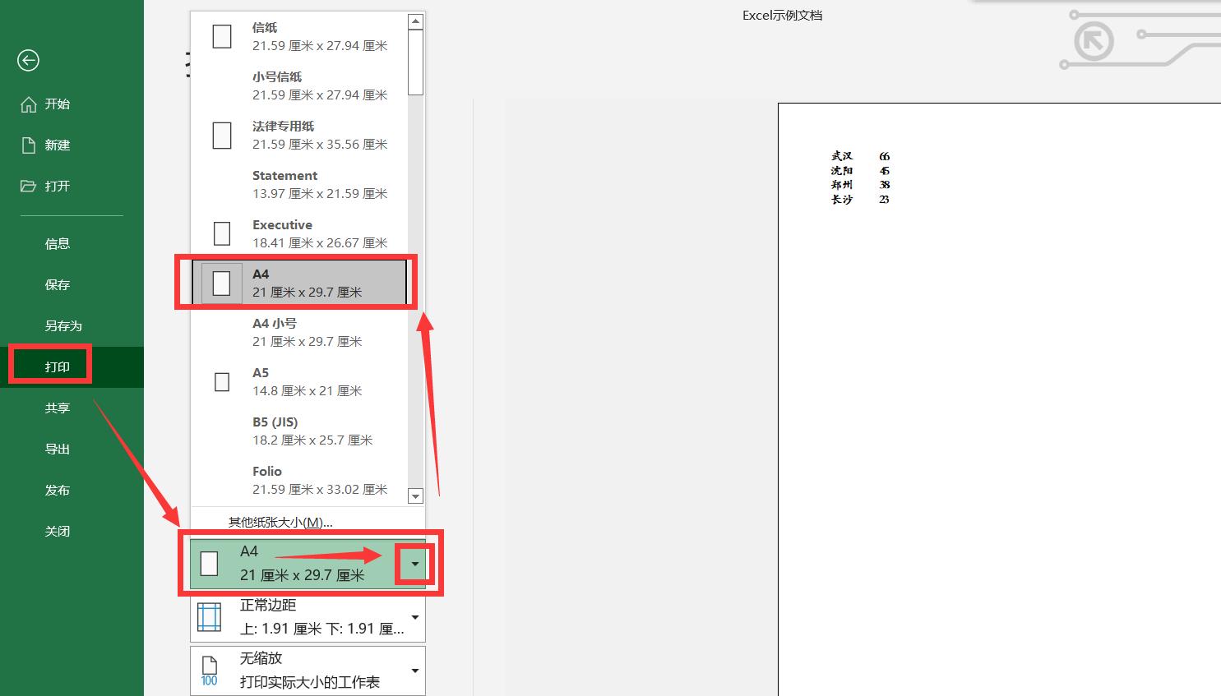1221x696 pixels.
Task: Open the 无缩放 scaling dropdown
Action: [415, 671]
